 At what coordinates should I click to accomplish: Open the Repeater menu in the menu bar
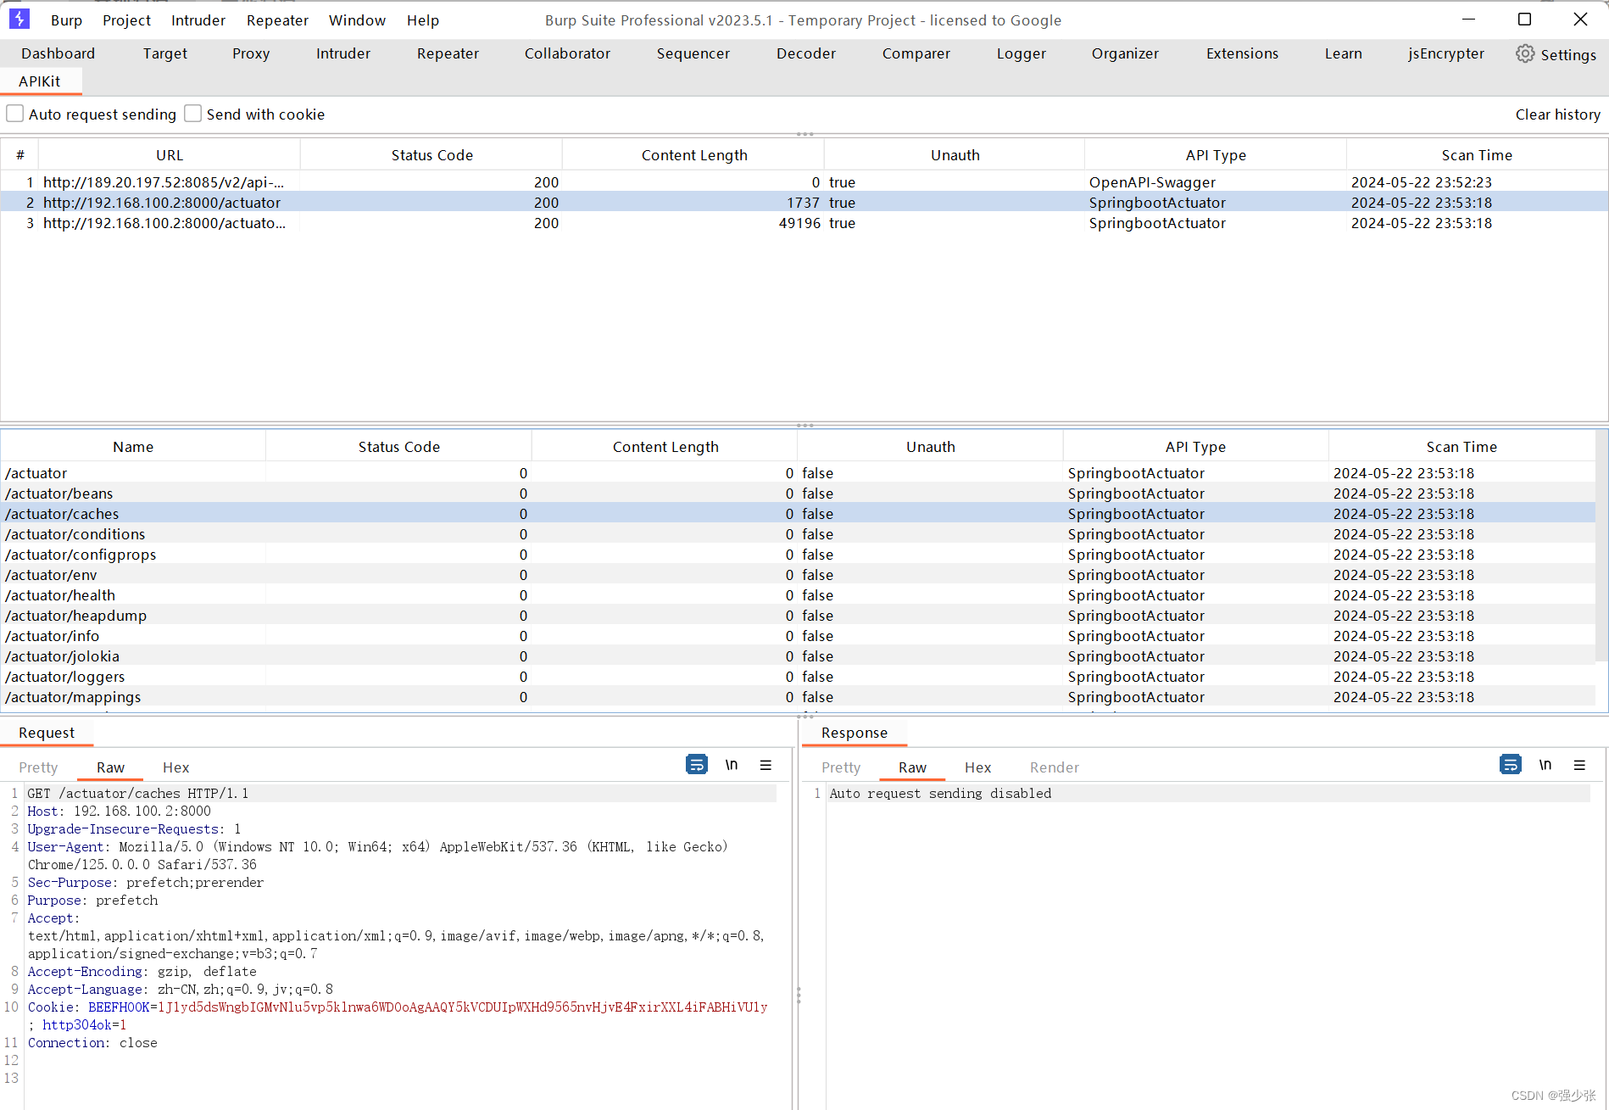pyautogui.click(x=277, y=20)
